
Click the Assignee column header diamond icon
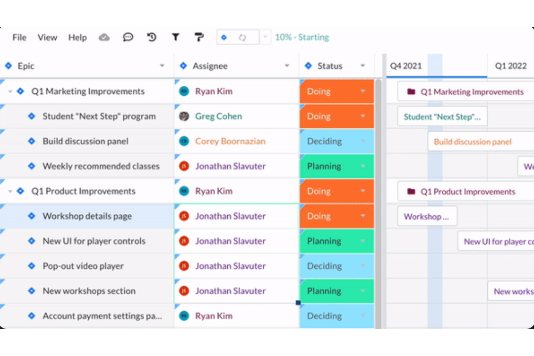[183, 66]
